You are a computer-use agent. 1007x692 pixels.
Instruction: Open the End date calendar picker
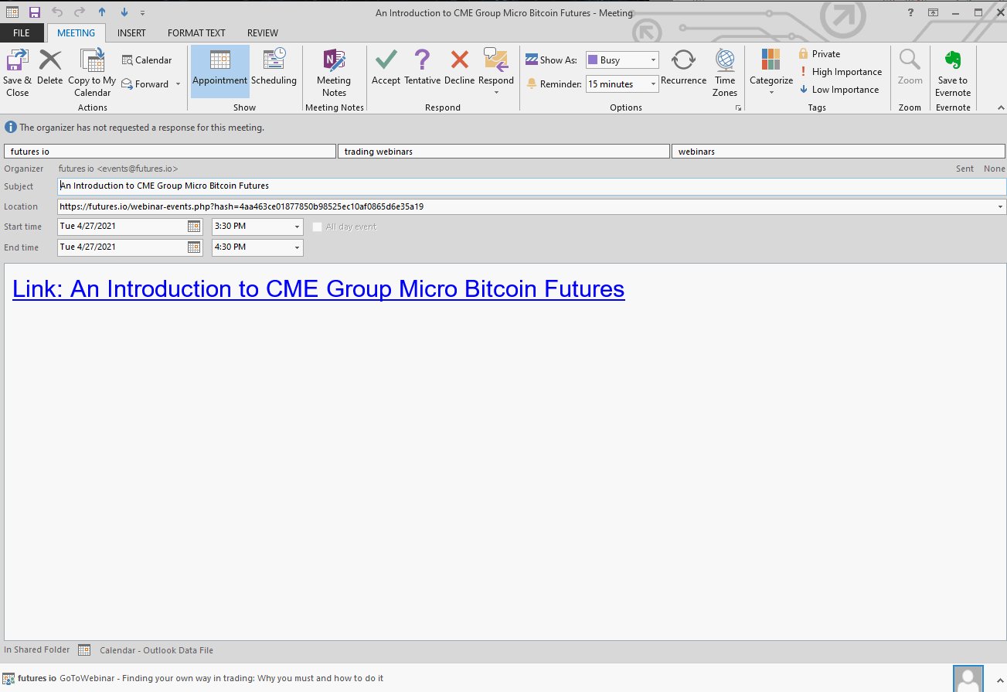[x=194, y=247]
